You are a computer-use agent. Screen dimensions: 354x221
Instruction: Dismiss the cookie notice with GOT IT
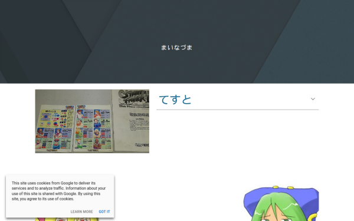pos(104,212)
